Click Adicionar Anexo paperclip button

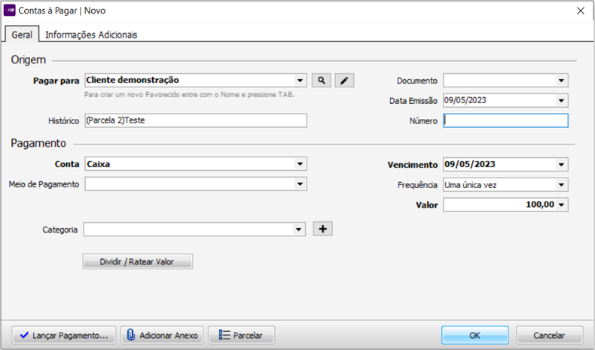(162, 335)
